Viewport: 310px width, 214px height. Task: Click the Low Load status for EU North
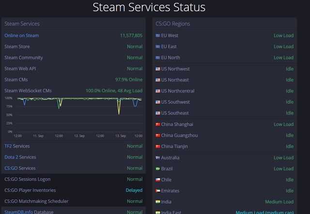(x=283, y=58)
